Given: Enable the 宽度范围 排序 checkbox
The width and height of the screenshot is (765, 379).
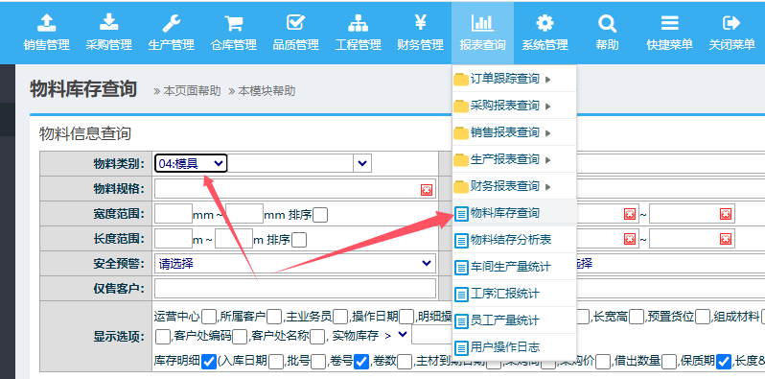Looking at the screenshot, I should pyautogui.click(x=320, y=215).
